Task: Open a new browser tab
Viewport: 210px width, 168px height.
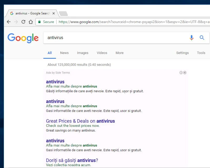Action: click(x=63, y=13)
